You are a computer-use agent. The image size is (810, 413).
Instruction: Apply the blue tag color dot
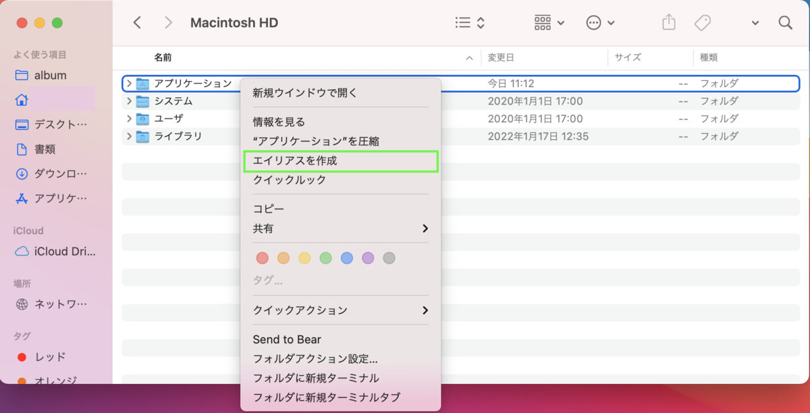[x=347, y=258]
